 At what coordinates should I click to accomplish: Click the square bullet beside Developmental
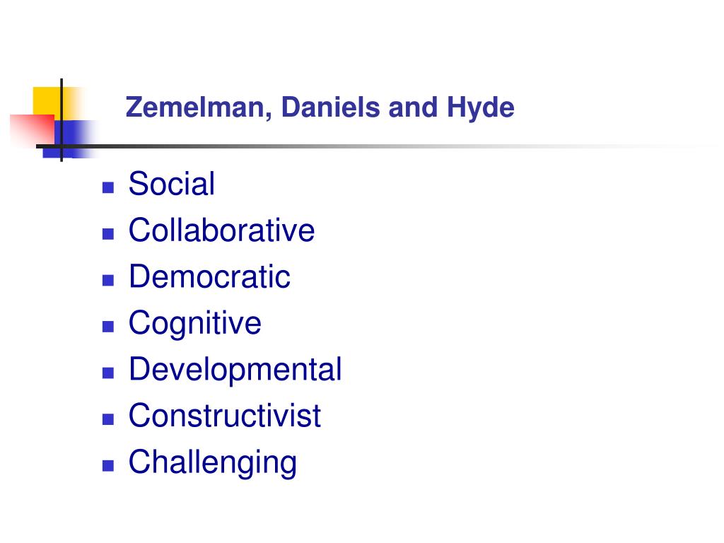[108, 373]
